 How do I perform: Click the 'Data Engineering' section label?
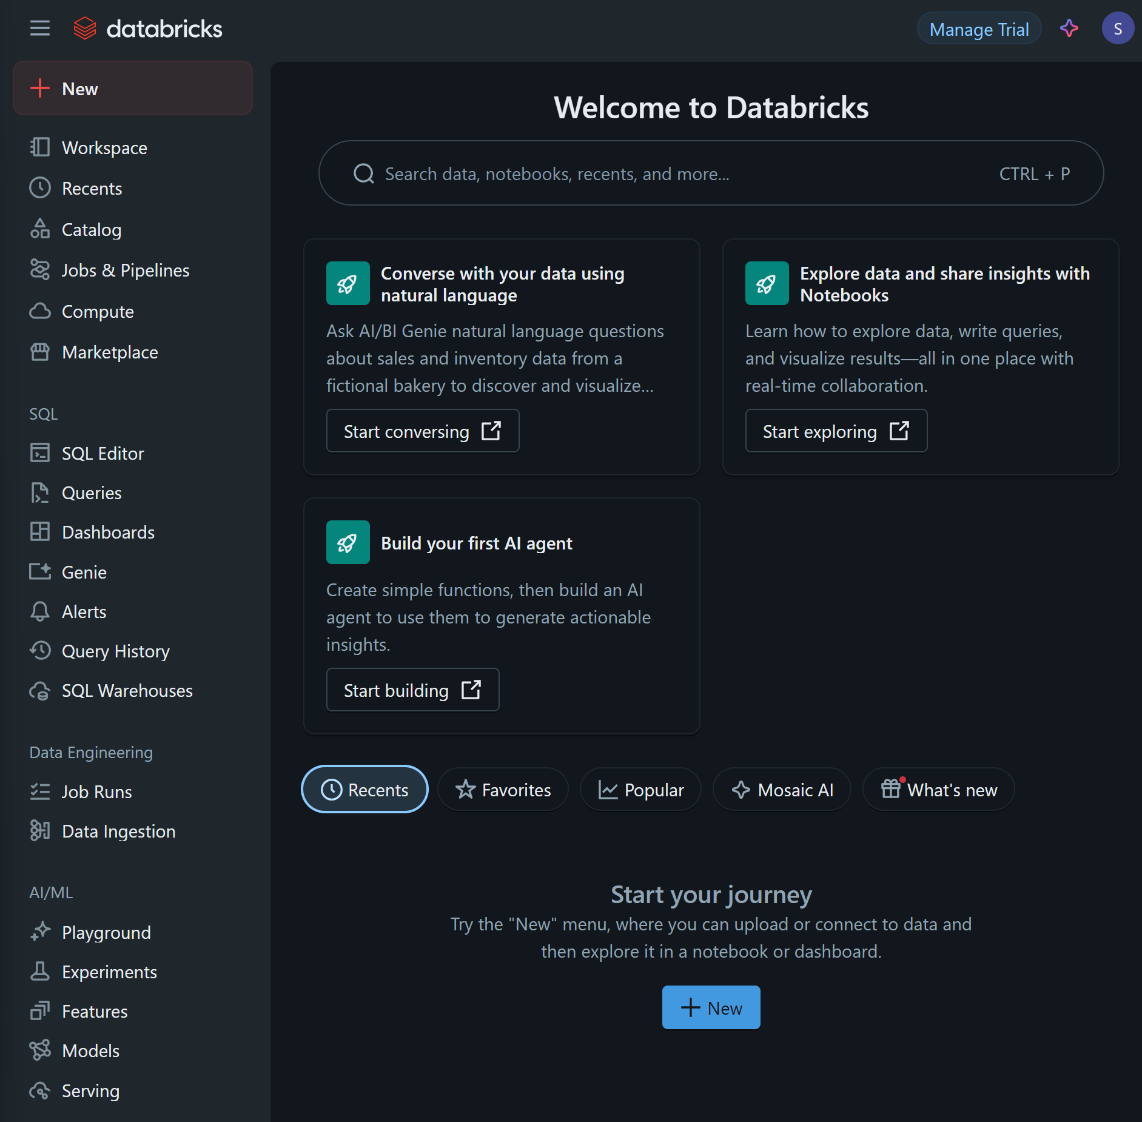(x=91, y=752)
